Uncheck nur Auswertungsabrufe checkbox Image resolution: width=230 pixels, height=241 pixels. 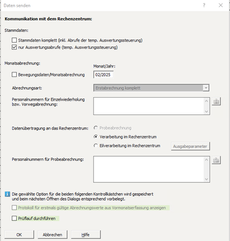pyautogui.click(x=14, y=48)
